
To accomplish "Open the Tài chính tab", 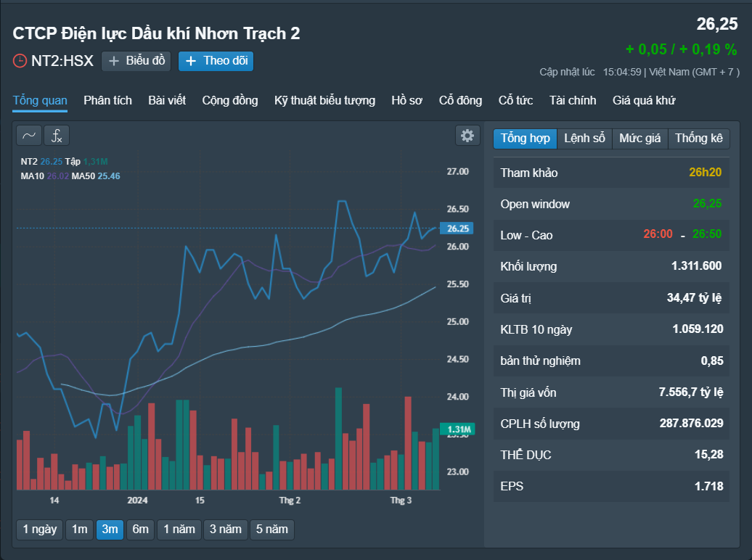I will [573, 101].
